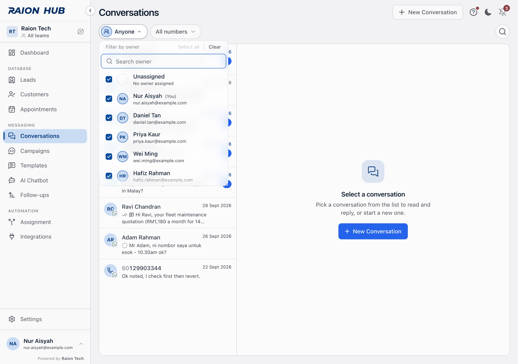The height and width of the screenshot is (364, 518).
Task: Click the phone avatar icon for 60129903344
Action: 110,270
